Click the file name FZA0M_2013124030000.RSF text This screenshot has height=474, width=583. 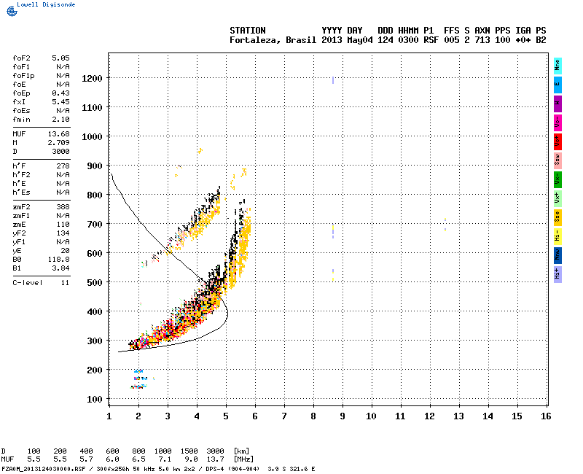pyautogui.click(x=44, y=469)
